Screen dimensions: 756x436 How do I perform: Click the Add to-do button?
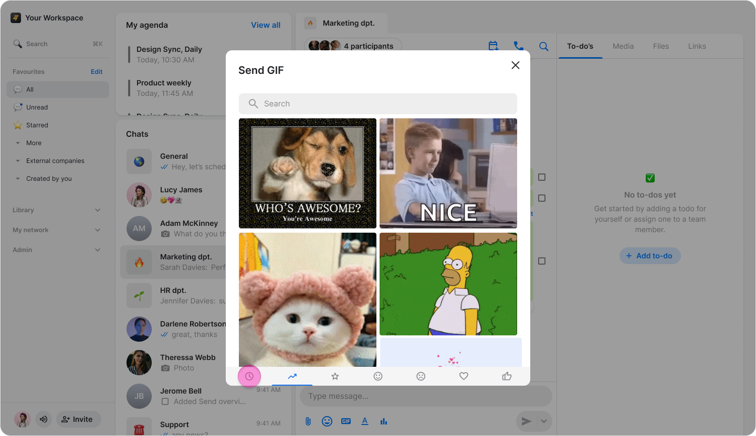click(x=650, y=256)
